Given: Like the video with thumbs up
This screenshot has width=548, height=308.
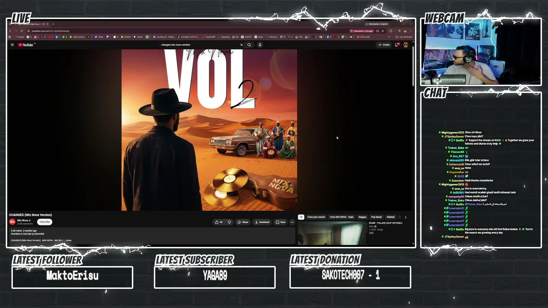Looking at the screenshot, I should pos(218,222).
